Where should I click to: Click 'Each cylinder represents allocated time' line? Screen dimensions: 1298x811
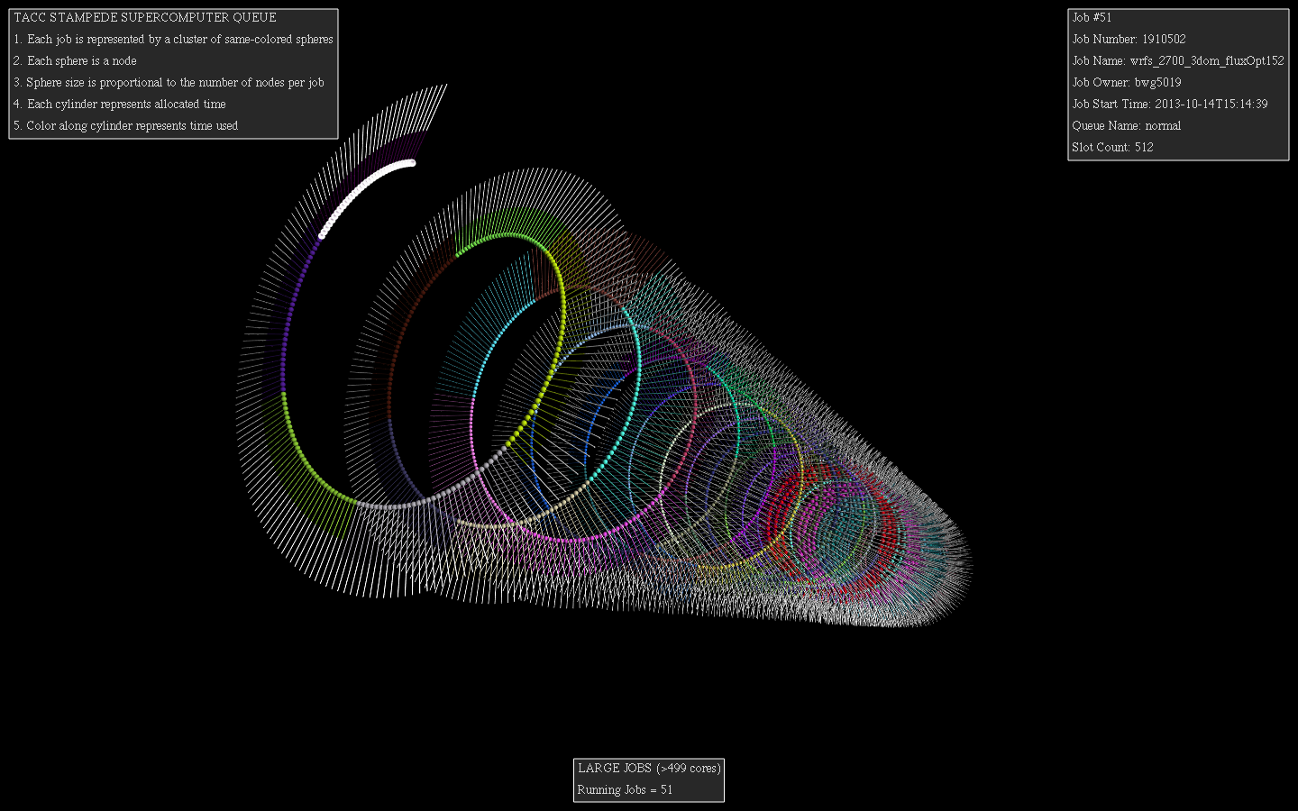tap(120, 104)
